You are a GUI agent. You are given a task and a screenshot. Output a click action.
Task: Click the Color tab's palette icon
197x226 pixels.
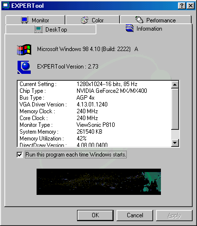tap(85, 20)
